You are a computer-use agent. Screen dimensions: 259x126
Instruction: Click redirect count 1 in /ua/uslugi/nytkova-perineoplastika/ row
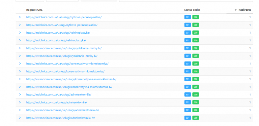coord(250,17)
